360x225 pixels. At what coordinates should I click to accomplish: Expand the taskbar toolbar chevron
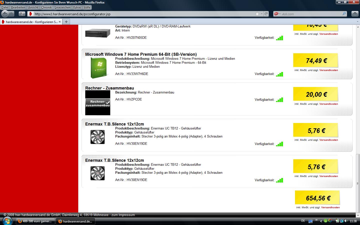tap(316, 220)
